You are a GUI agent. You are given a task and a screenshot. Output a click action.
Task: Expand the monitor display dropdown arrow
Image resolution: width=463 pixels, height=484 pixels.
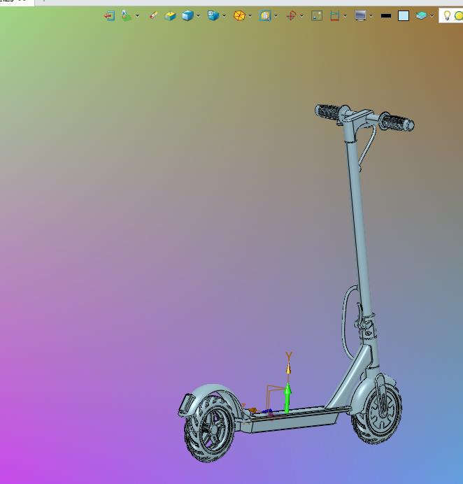371,16
